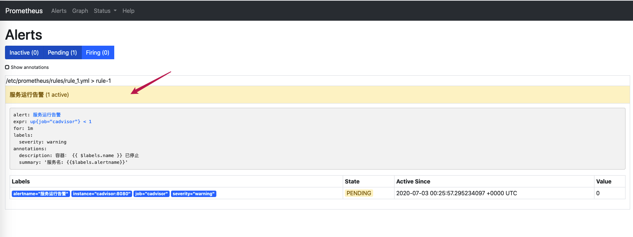Toggle the Inactive (0) alerts filter

tap(24, 52)
